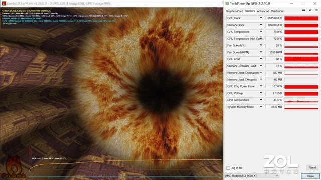The width and height of the screenshot is (321, 180).
Task: Open the Validation tab
Action: click(277, 11)
